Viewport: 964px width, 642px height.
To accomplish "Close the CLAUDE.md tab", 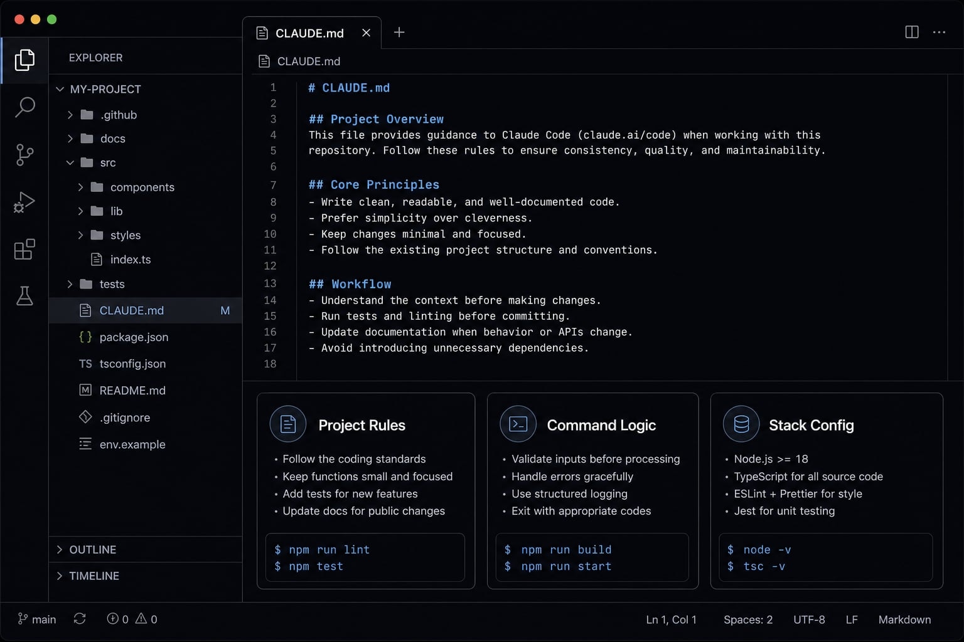I will pos(367,33).
